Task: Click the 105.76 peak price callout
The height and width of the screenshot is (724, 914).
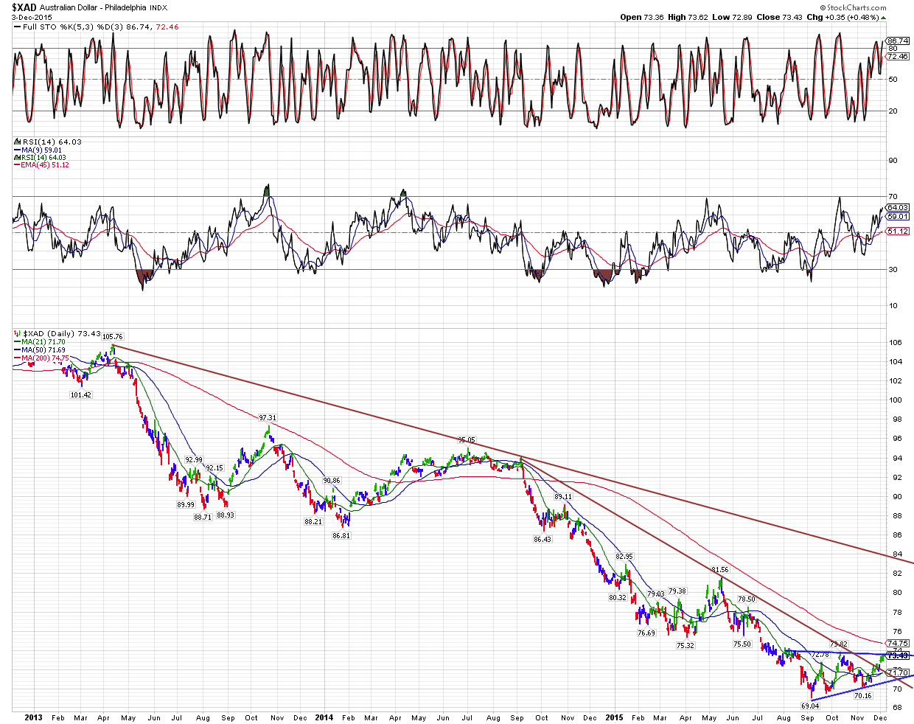Action: 113,337
